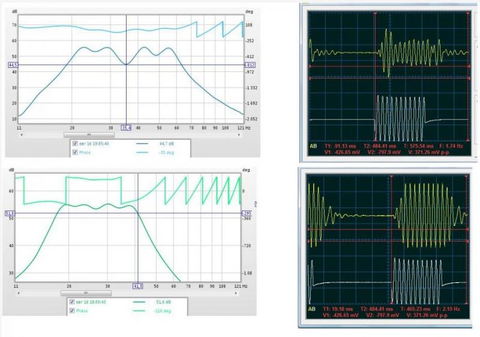The image size is (480, 337).
Task: Click the AB channel label on bottom oscilloscope
Action: tap(311, 309)
